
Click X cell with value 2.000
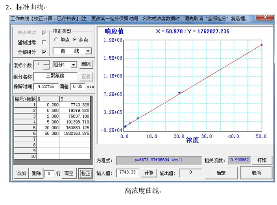click(48, 116)
